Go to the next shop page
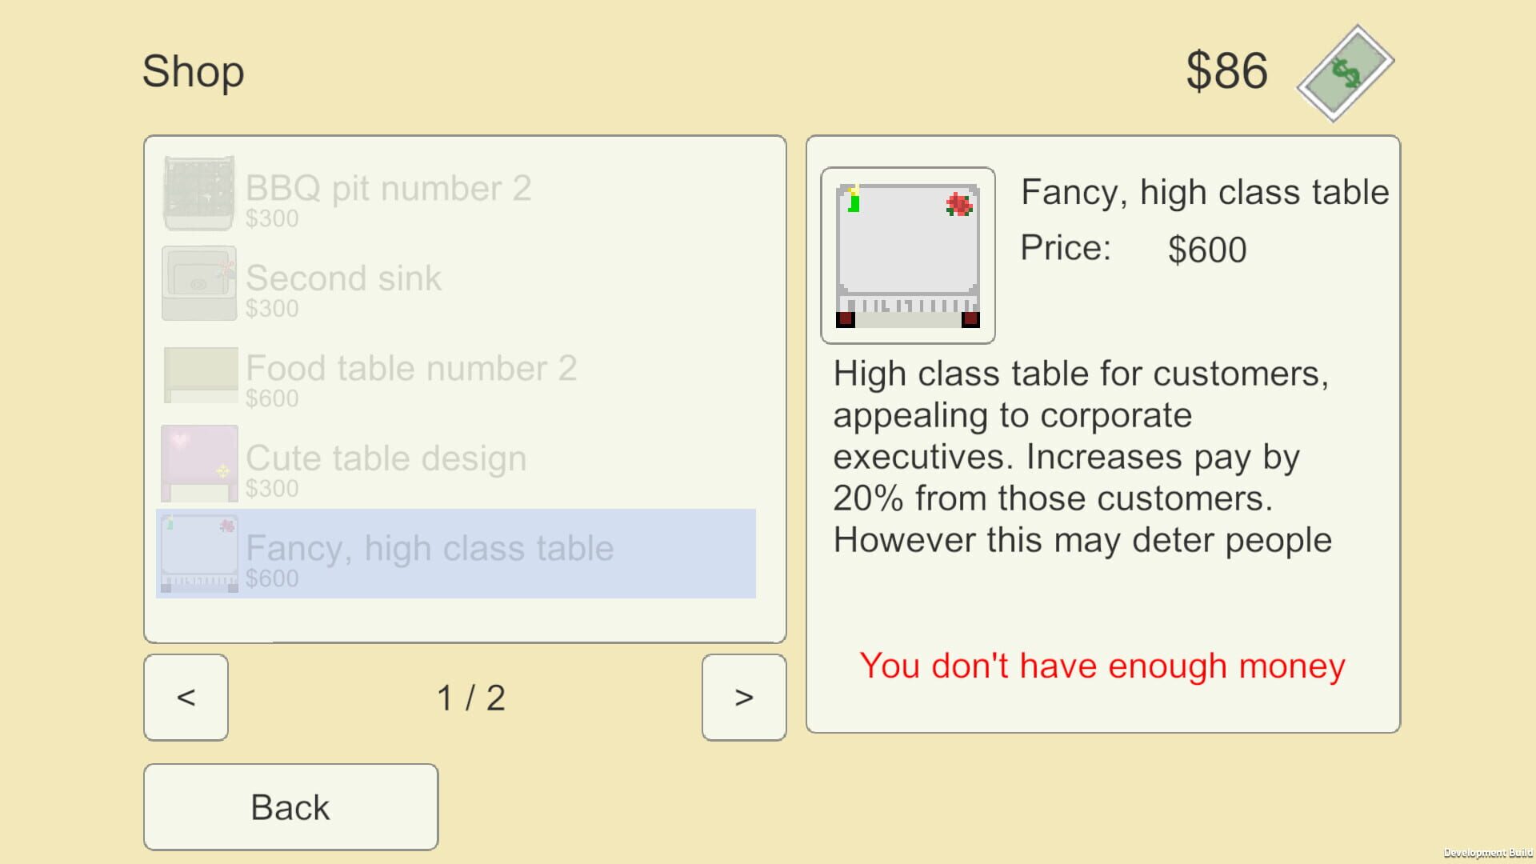Viewport: 1536px width, 864px height. pyautogui.click(x=743, y=698)
